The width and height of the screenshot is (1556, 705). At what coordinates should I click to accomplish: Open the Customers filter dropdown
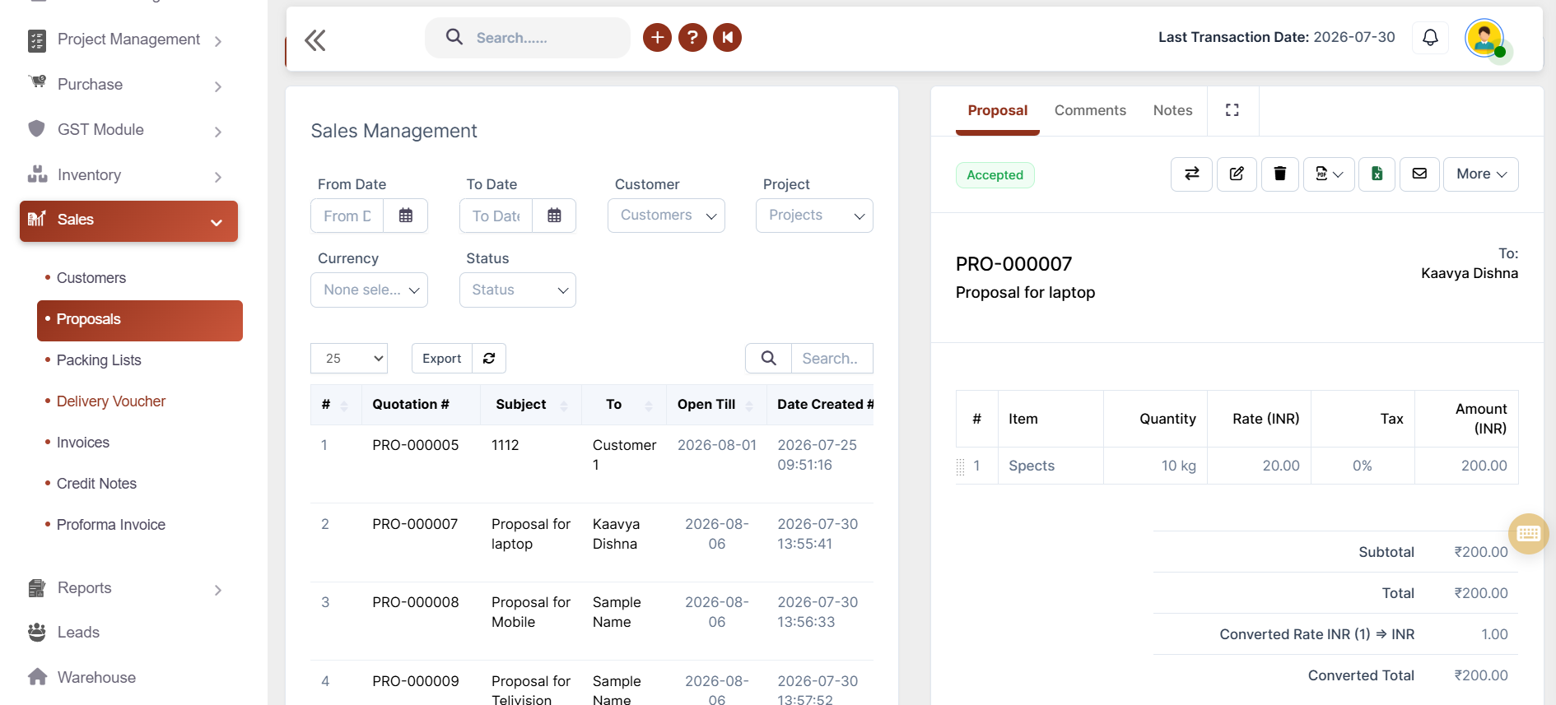point(666,216)
